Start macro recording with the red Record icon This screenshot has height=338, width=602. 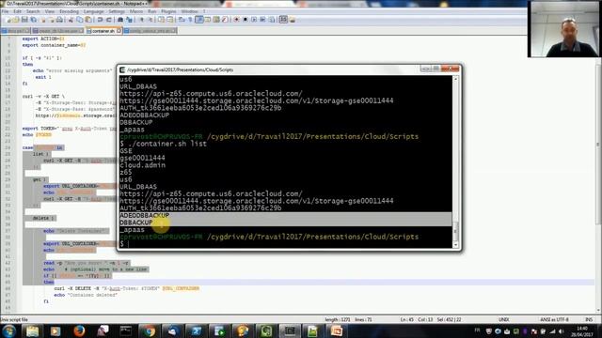236,20
